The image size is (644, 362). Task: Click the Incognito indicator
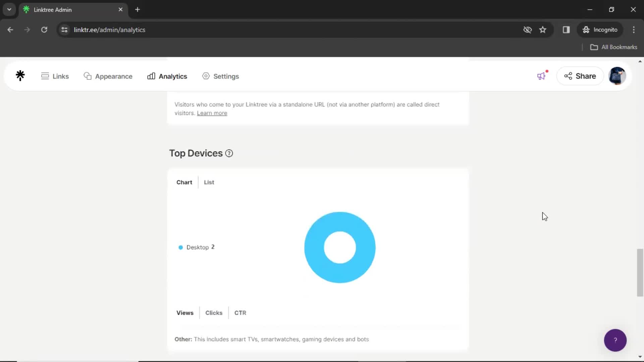pos(600,30)
